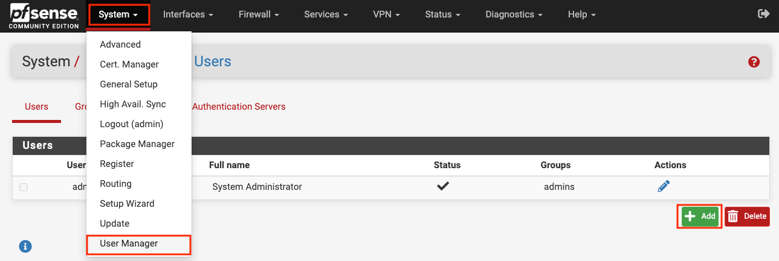Expand the Interfaces dropdown menu
779x261 pixels.
pos(188,14)
